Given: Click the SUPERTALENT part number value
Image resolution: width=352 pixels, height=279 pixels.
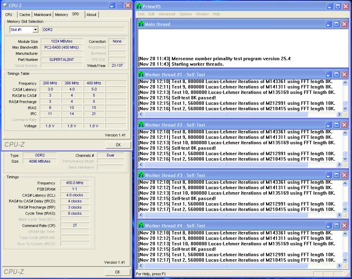Looking at the screenshot, I should 62,60.
